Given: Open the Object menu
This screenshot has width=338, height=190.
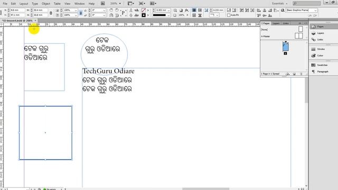Looking at the screenshot, I should pyautogui.click(x=46, y=4).
